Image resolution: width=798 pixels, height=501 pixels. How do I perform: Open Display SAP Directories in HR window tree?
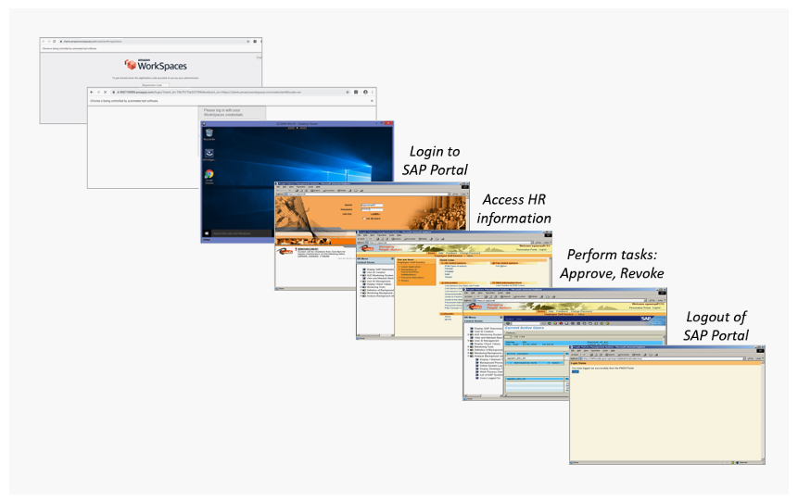(x=380, y=269)
